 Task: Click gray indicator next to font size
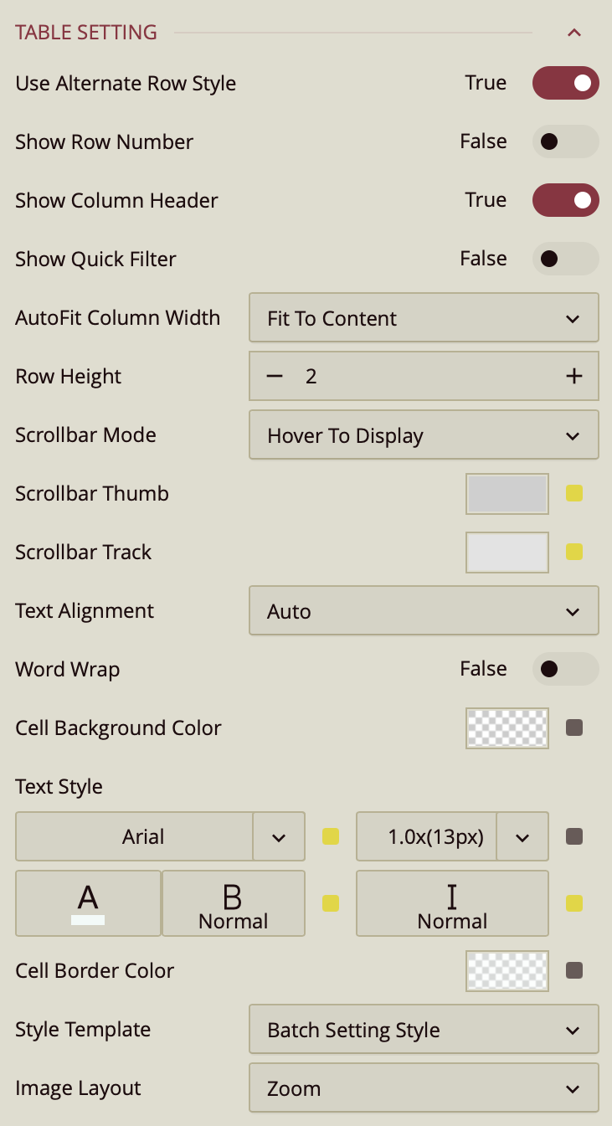tap(573, 836)
